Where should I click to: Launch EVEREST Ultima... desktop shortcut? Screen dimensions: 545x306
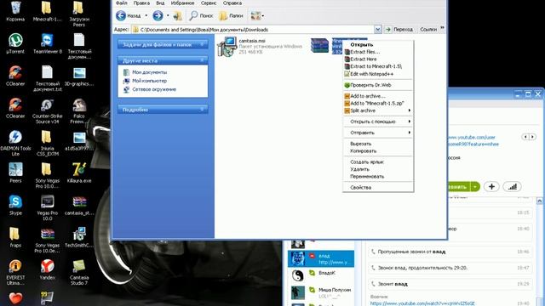pyautogui.click(x=15, y=272)
